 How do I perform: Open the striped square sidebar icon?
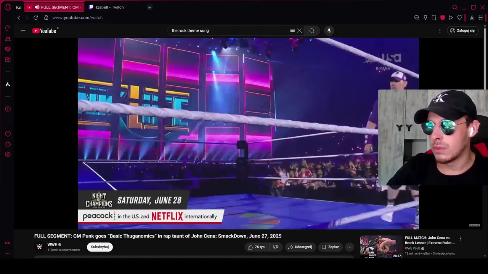click(8, 49)
